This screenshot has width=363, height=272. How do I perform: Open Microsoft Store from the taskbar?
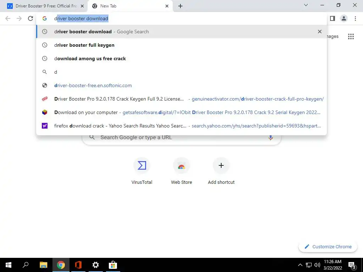pos(113,265)
